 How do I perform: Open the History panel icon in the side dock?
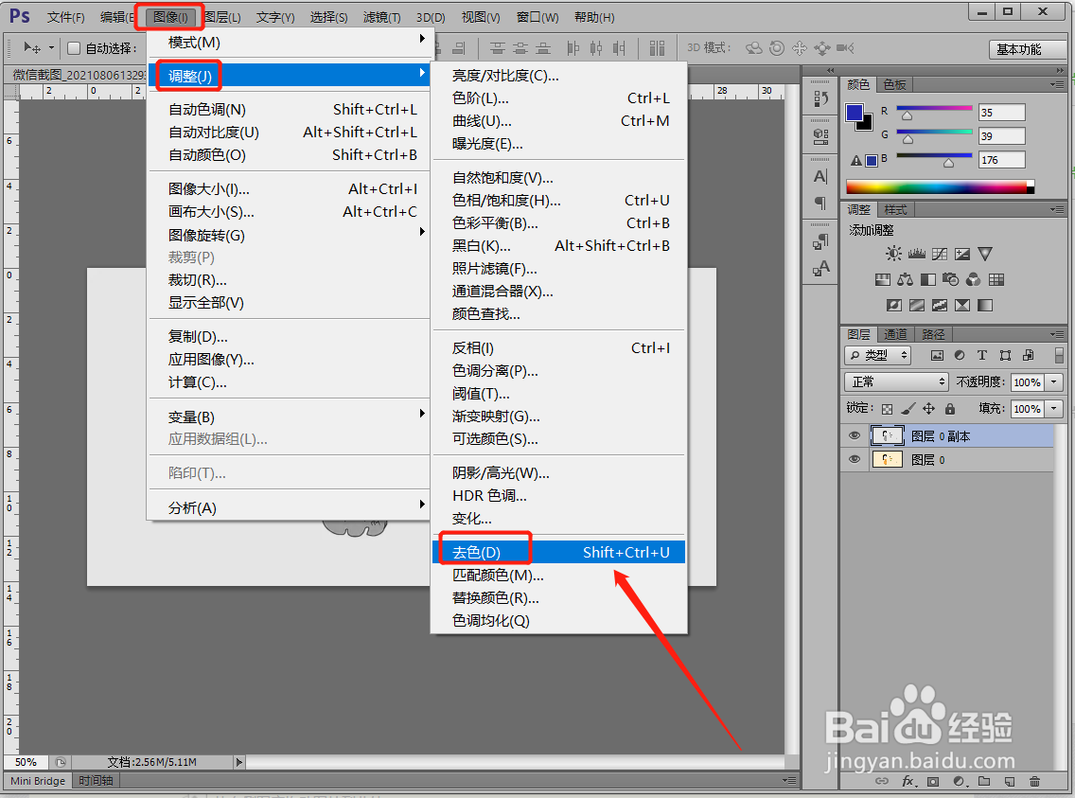[x=820, y=99]
